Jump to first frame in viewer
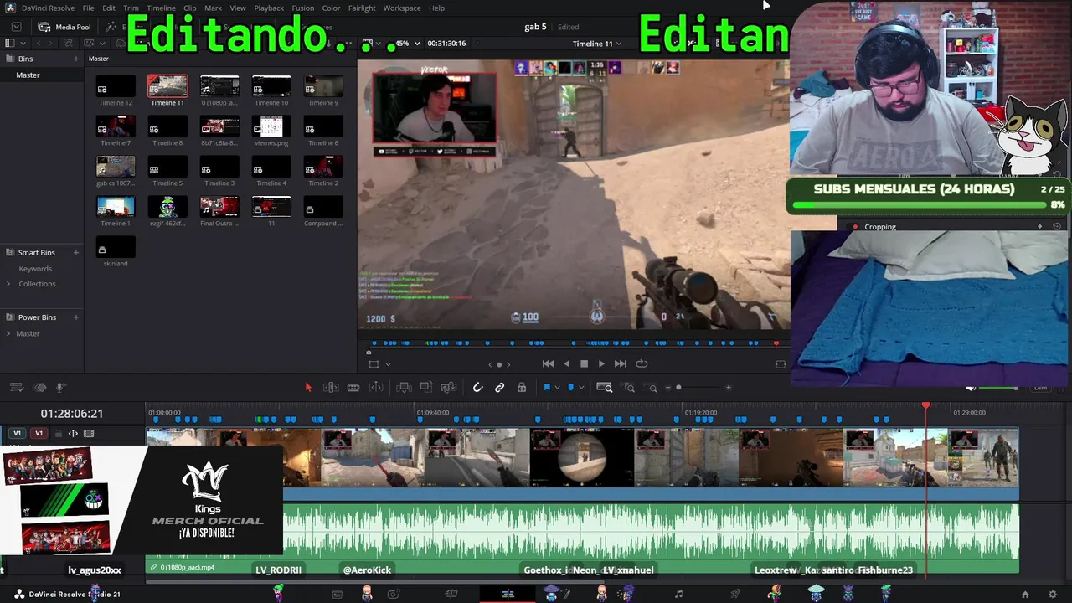 [548, 363]
